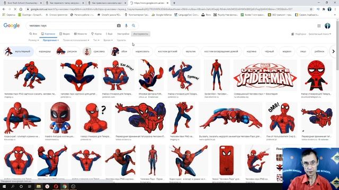Image resolution: width=339 pixels, height=190 pixels.
Task: Stop page loading with the X button
Action: 15,9
